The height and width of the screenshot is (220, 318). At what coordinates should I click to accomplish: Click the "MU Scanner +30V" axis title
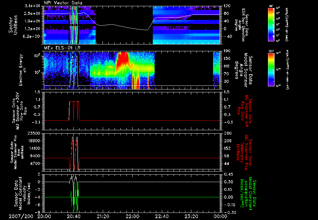(x=18, y=111)
